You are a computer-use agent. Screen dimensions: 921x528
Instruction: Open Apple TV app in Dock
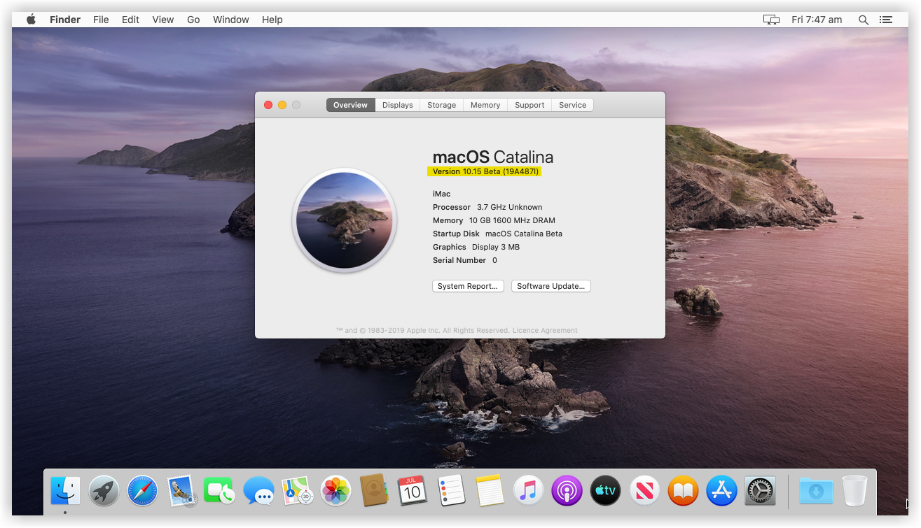point(606,490)
